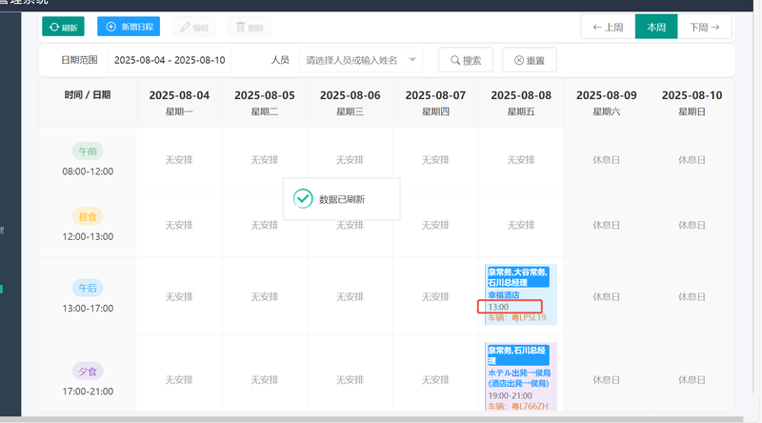Click the greyed-out 编辑 edit button
The image size is (762, 423).
click(x=194, y=28)
